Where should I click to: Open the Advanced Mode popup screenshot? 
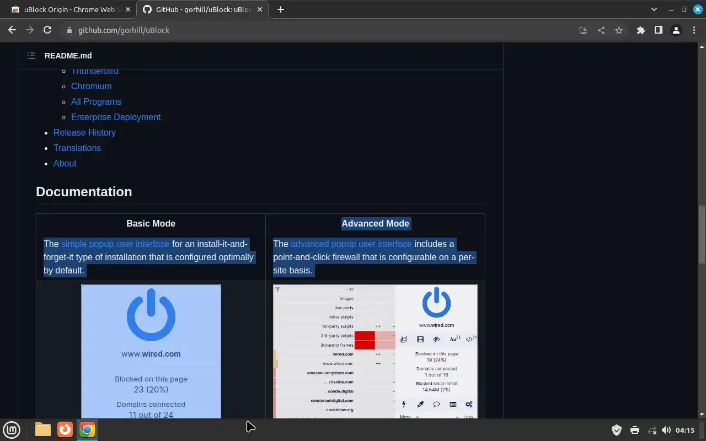[375, 352]
